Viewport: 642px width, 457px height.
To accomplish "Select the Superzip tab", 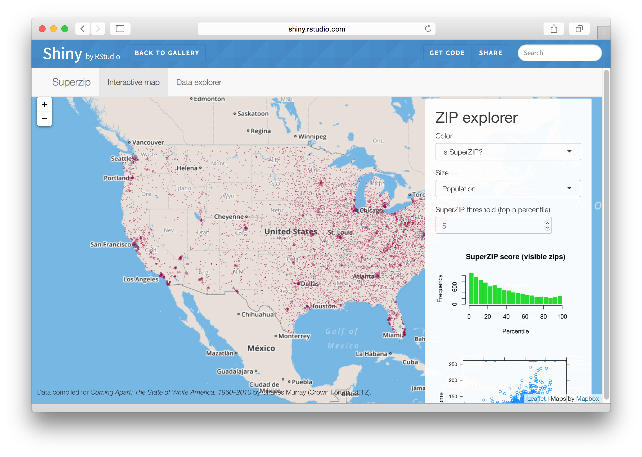I will tap(71, 82).
